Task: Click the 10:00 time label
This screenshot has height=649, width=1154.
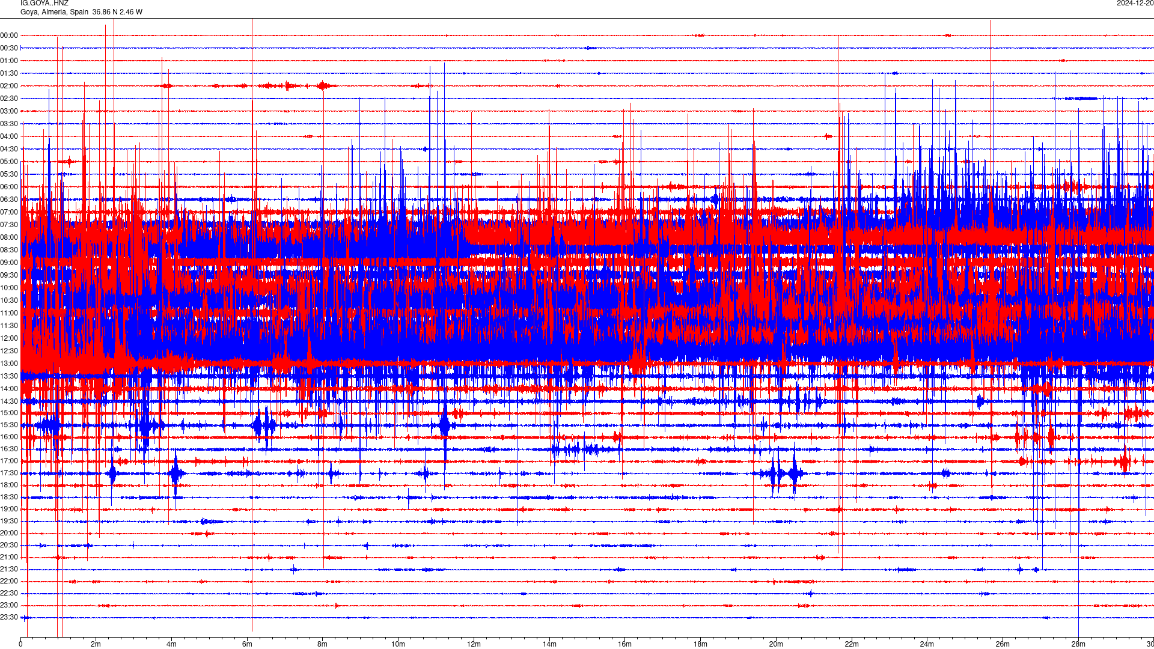Action: pos(9,288)
